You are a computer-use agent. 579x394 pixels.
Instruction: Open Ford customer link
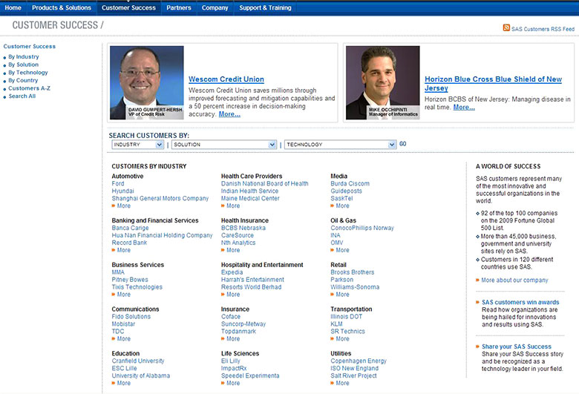coord(118,183)
